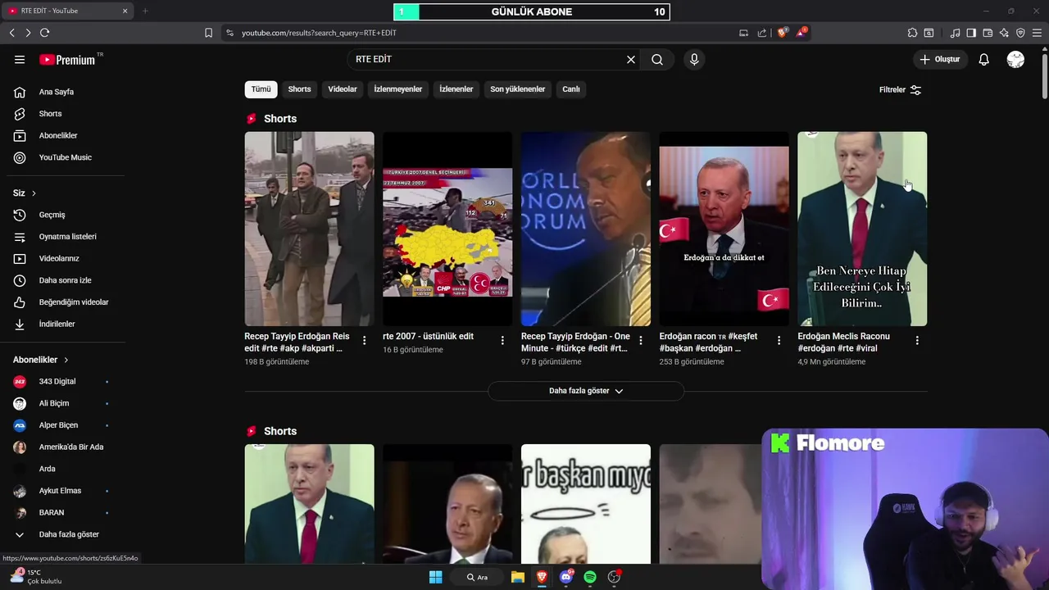Clear the search text with X

pos(631,60)
